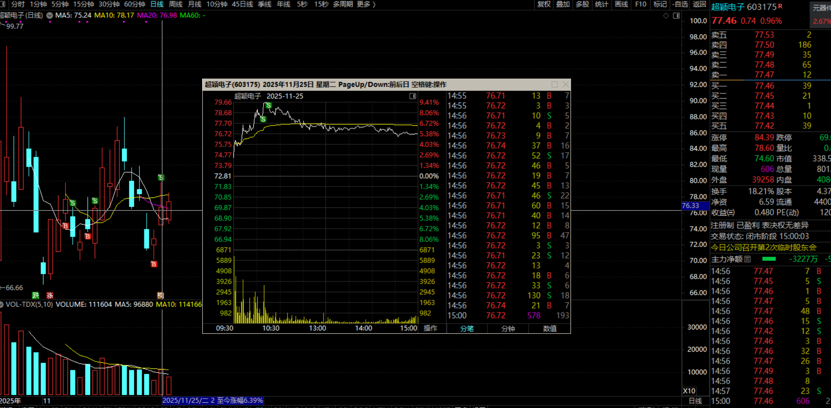Remove stock via -自选 button
831x408 pixels.
pos(680,4)
